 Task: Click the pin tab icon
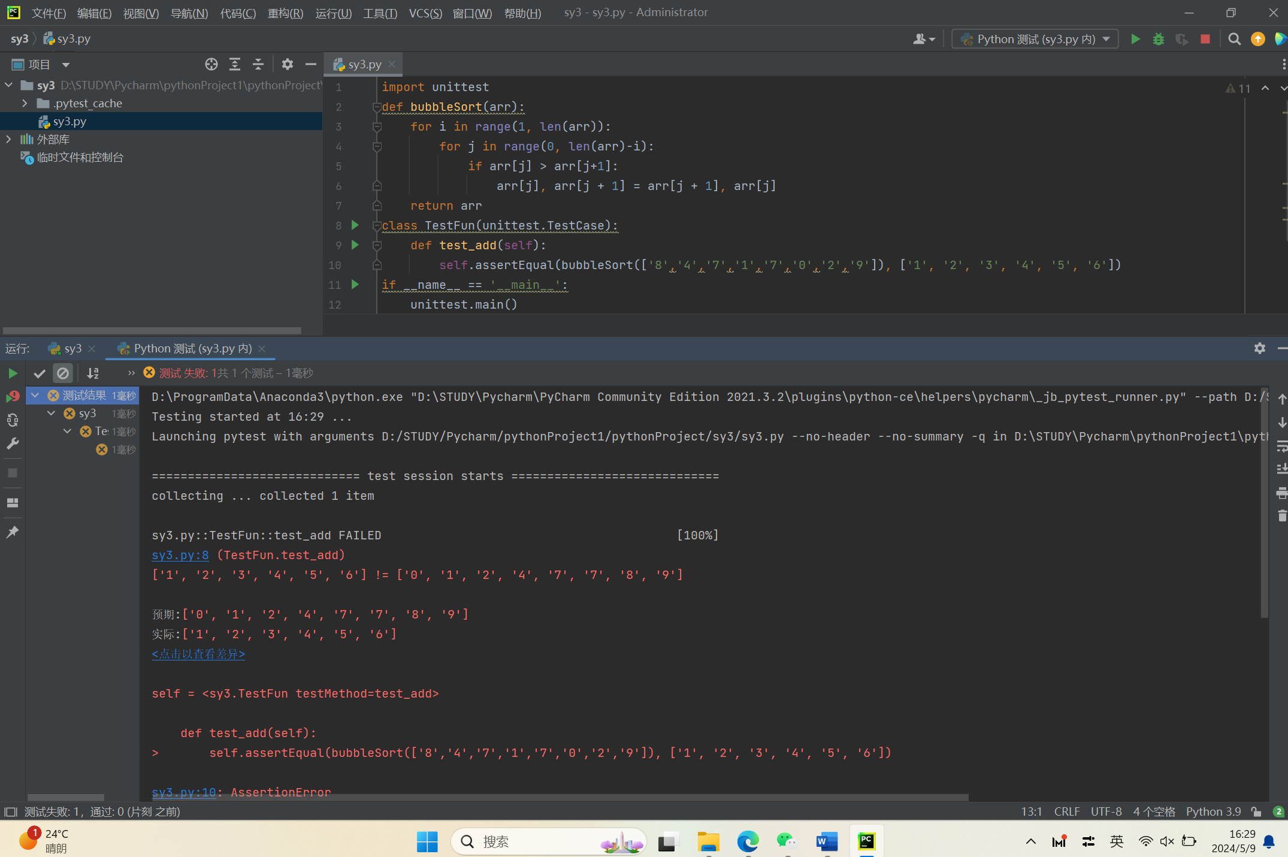click(x=13, y=532)
